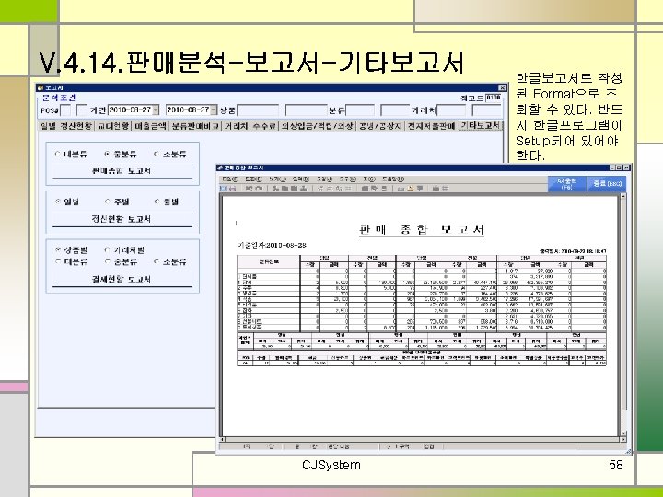Image resolution: width=663 pixels, height=497 pixels.
Task: Switch to the 매출금액 tab
Action: 150,126
